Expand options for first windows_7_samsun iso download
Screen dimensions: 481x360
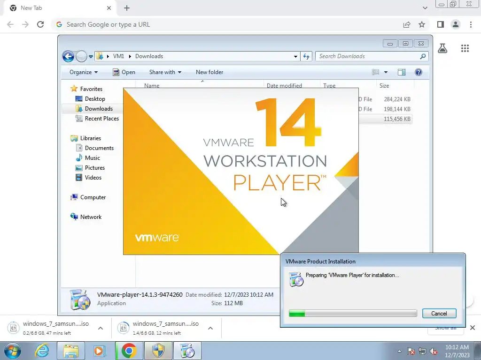[x=101, y=328]
